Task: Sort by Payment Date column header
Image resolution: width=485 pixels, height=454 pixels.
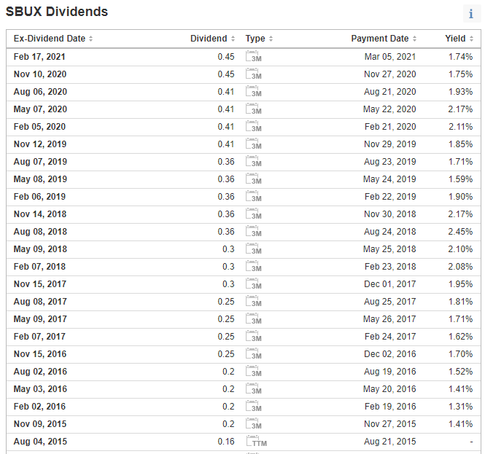Action: pos(384,39)
